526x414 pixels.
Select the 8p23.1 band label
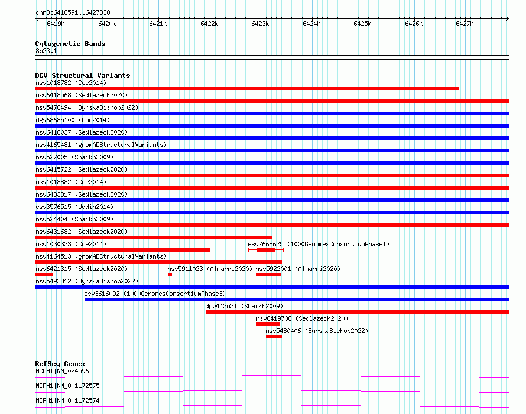[x=46, y=51]
